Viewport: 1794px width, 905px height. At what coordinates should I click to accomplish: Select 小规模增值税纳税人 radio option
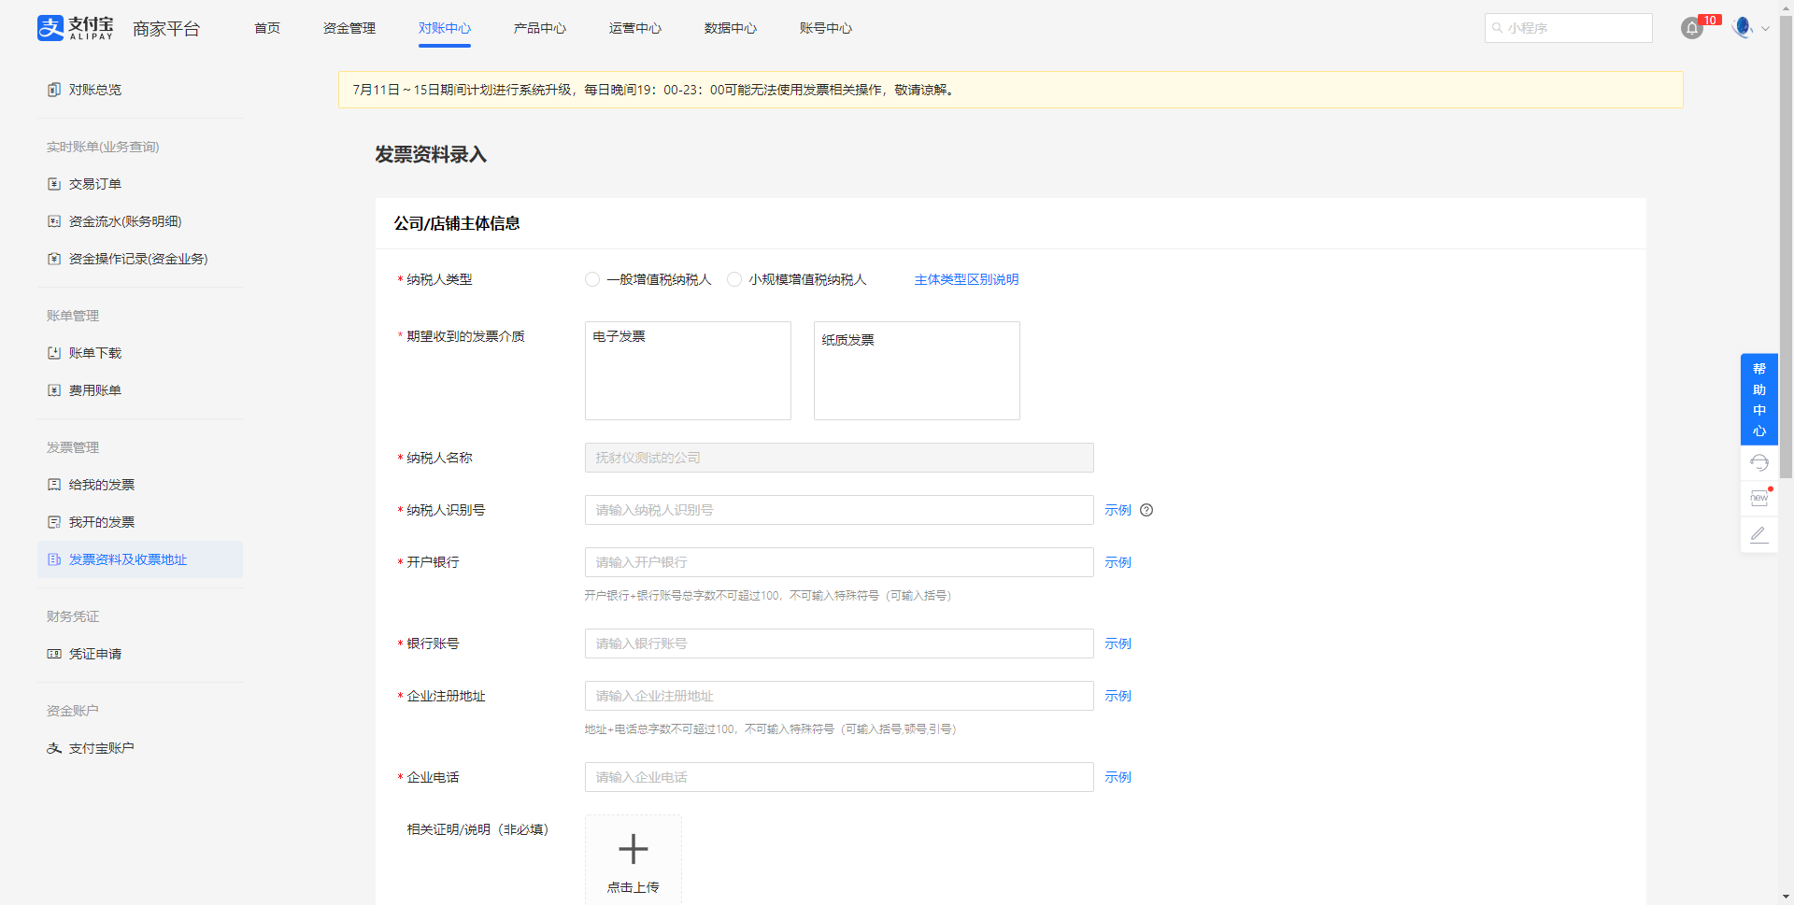click(x=734, y=279)
